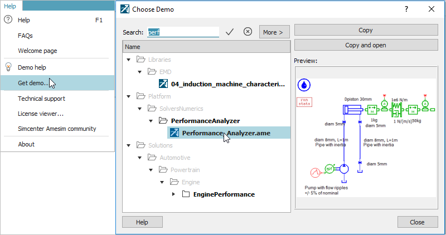Image resolution: width=446 pixels, height=235 pixels.
Task: Open FAQs from the Help menu
Action: (57, 36)
